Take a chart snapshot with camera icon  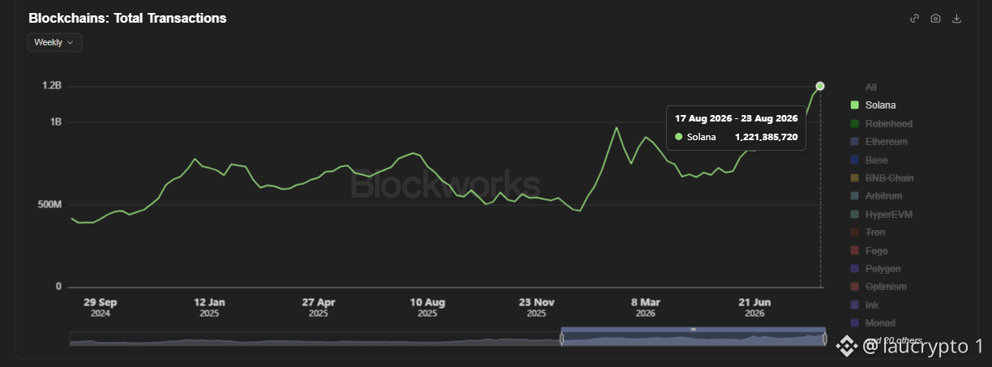[x=935, y=19]
